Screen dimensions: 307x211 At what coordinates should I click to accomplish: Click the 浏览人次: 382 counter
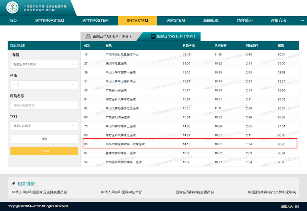tap(290, 207)
